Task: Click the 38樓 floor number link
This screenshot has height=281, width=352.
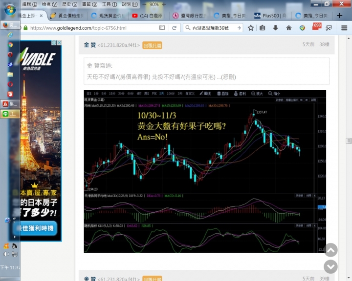Action: pos(324,44)
